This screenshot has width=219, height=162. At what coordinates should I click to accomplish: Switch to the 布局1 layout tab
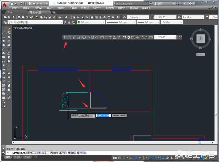(x=17, y=157)
